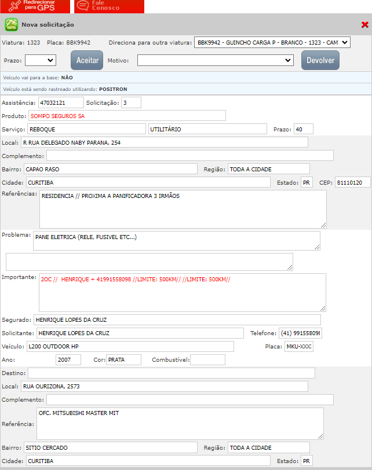Click the empty Combustível field

[x=207, y=360]
